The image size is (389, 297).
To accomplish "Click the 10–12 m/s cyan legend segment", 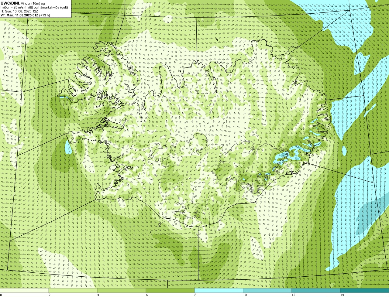I will [x=267, y=290].
